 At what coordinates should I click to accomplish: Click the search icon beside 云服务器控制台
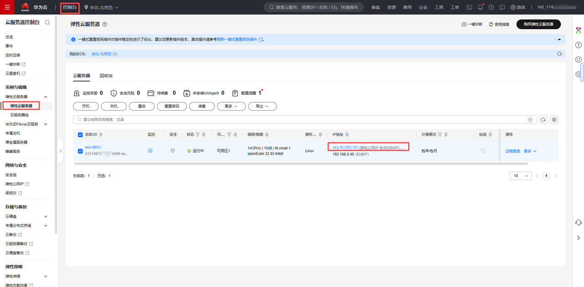point(47,22)
